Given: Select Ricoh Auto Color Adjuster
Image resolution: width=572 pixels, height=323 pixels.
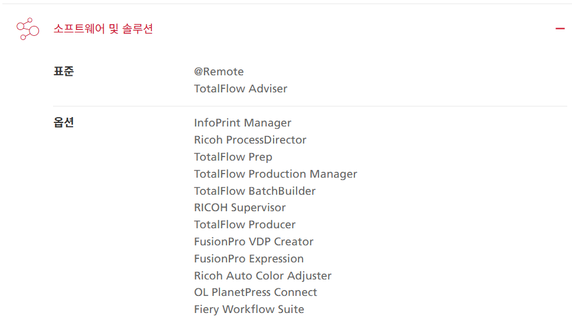Looking at the screenshot, I should [262, 276].
